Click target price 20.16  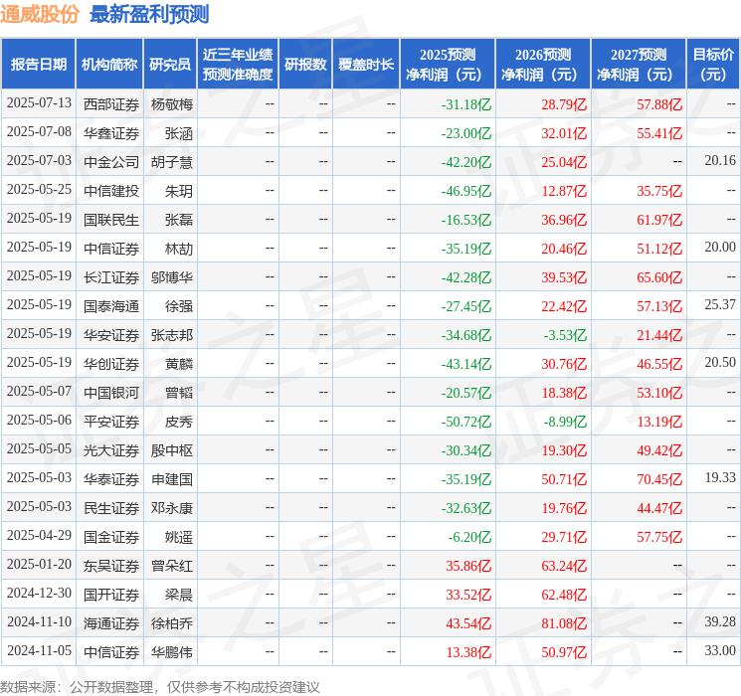[720, 161]
